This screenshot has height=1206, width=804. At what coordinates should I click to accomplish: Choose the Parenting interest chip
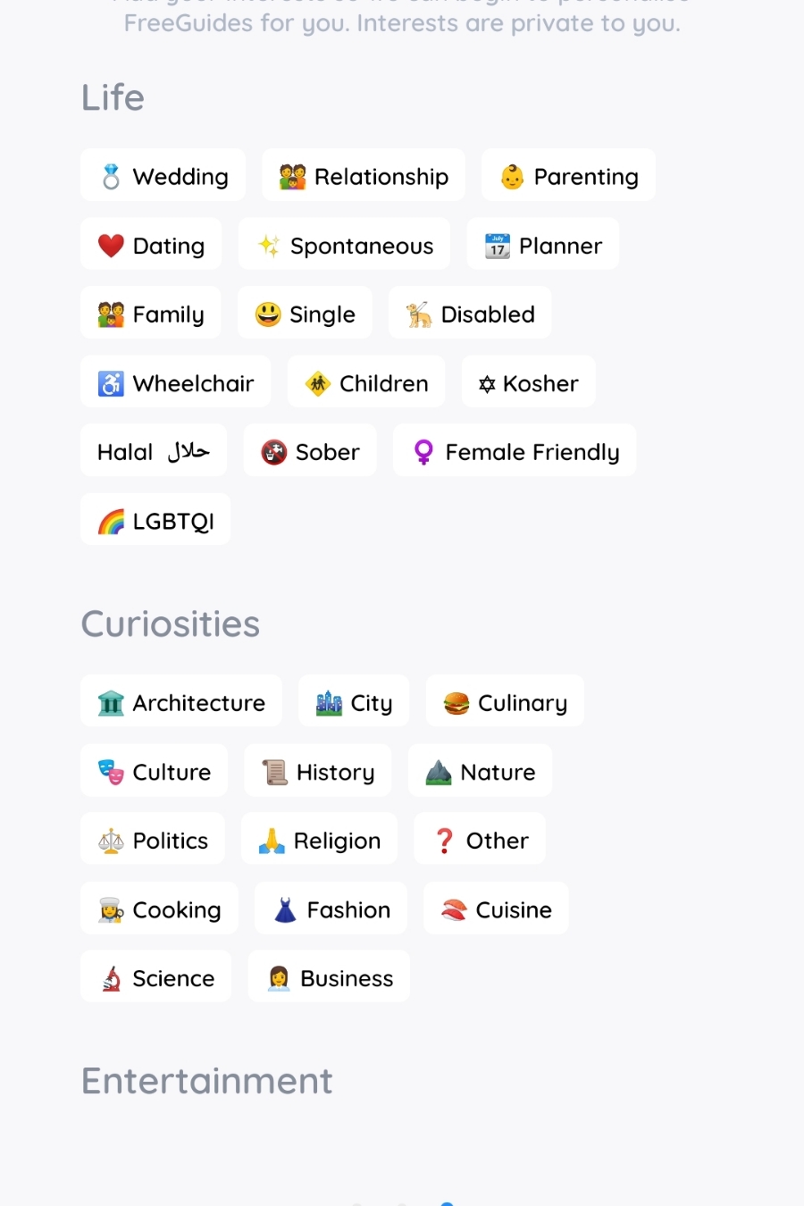pos(568,177)
